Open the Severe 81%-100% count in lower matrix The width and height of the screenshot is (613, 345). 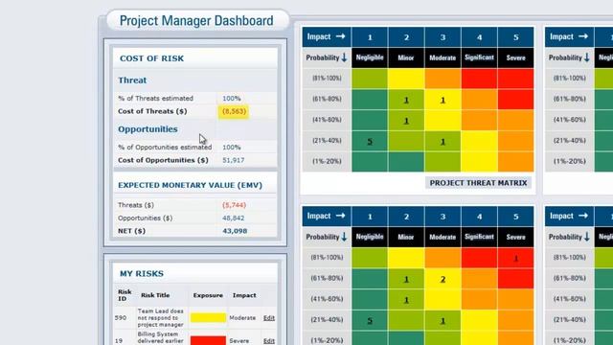516,258
